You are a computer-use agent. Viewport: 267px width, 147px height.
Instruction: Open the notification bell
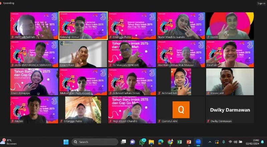click(263, 142)
